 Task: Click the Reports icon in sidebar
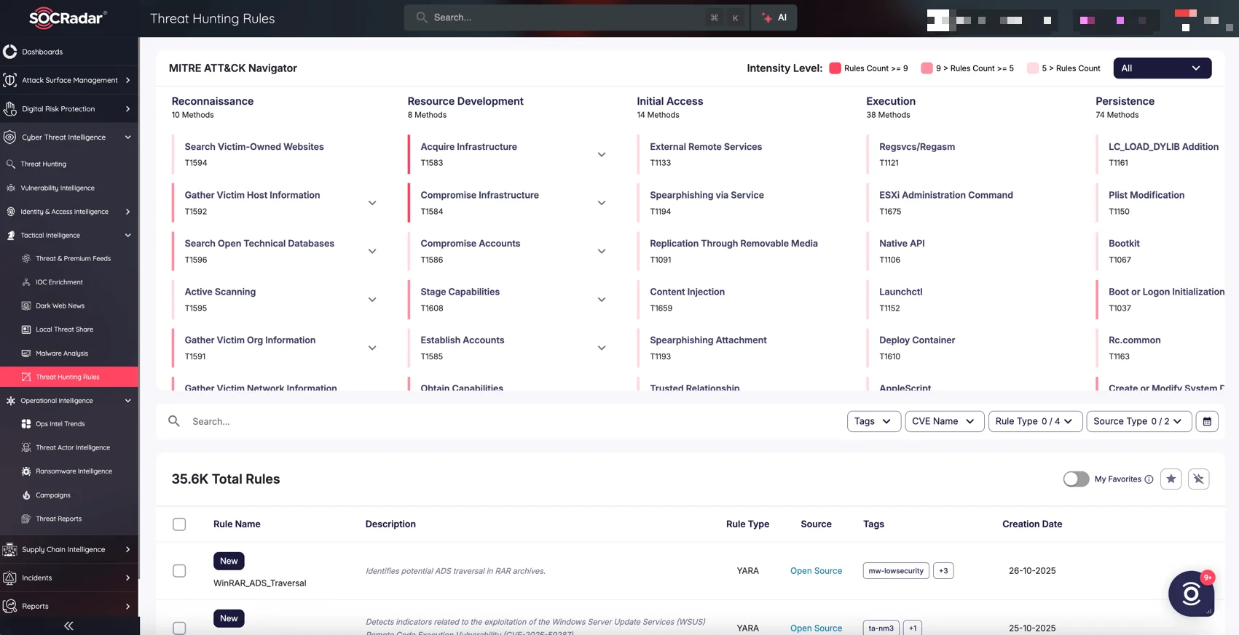point(10,607)
